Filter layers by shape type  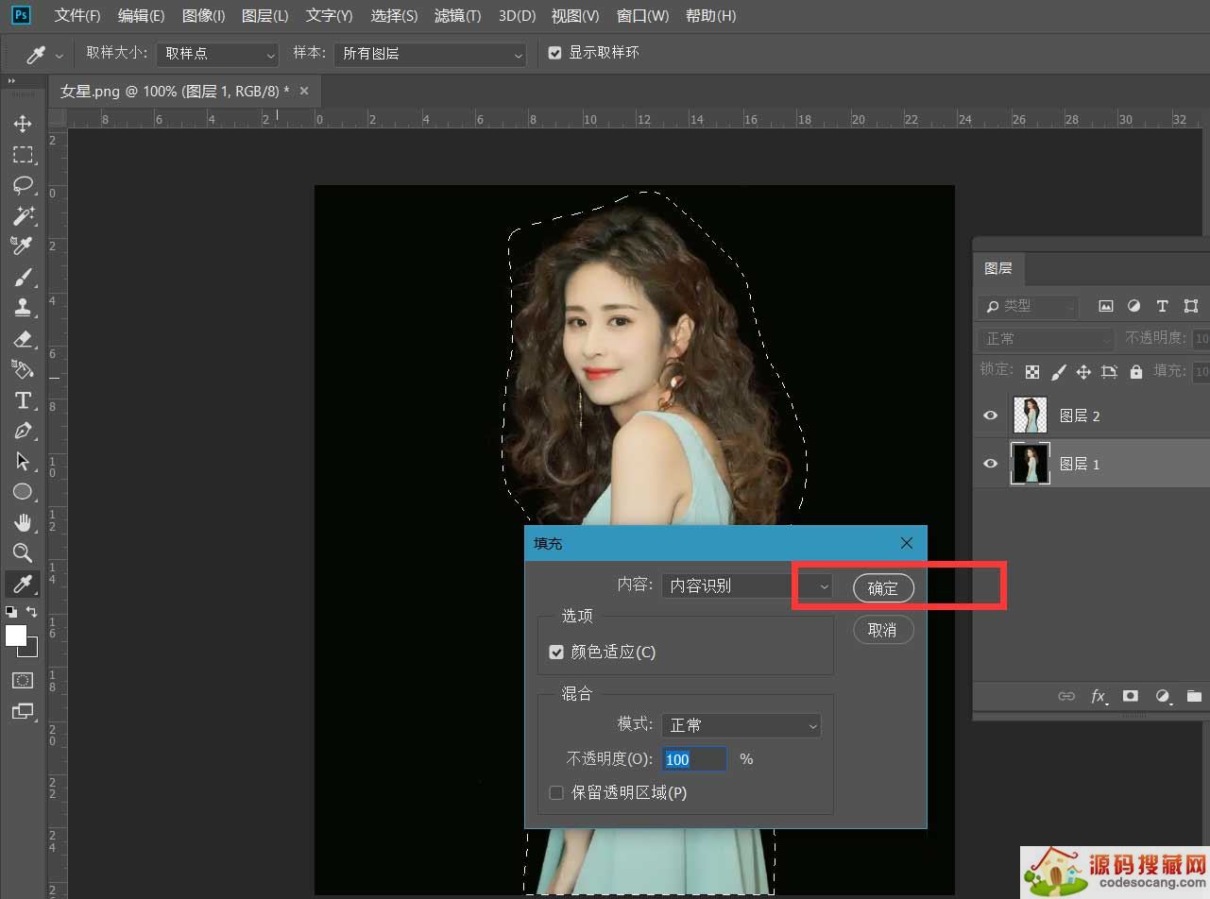point(1191,306)
